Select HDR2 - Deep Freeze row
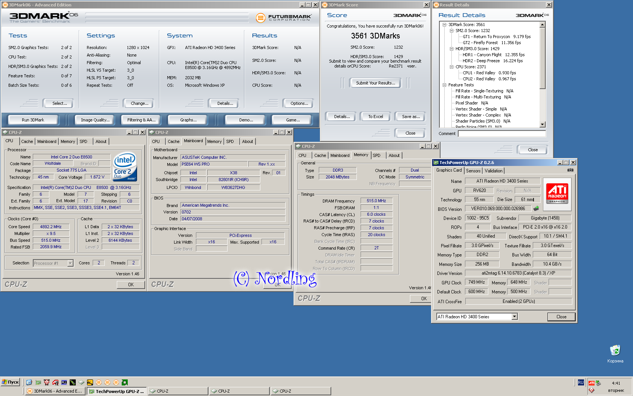Screen dimensions: 633x396 (493, 61)
